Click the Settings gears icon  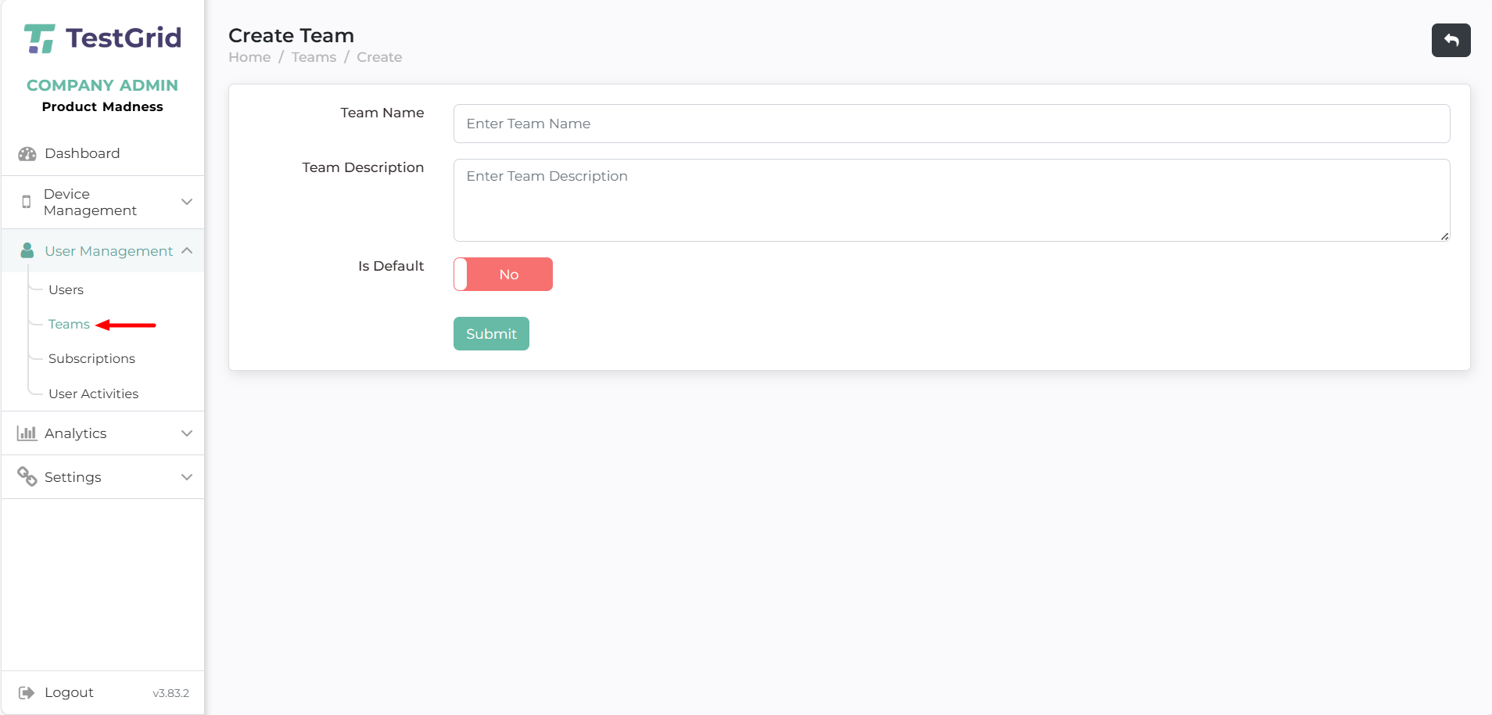27,477
